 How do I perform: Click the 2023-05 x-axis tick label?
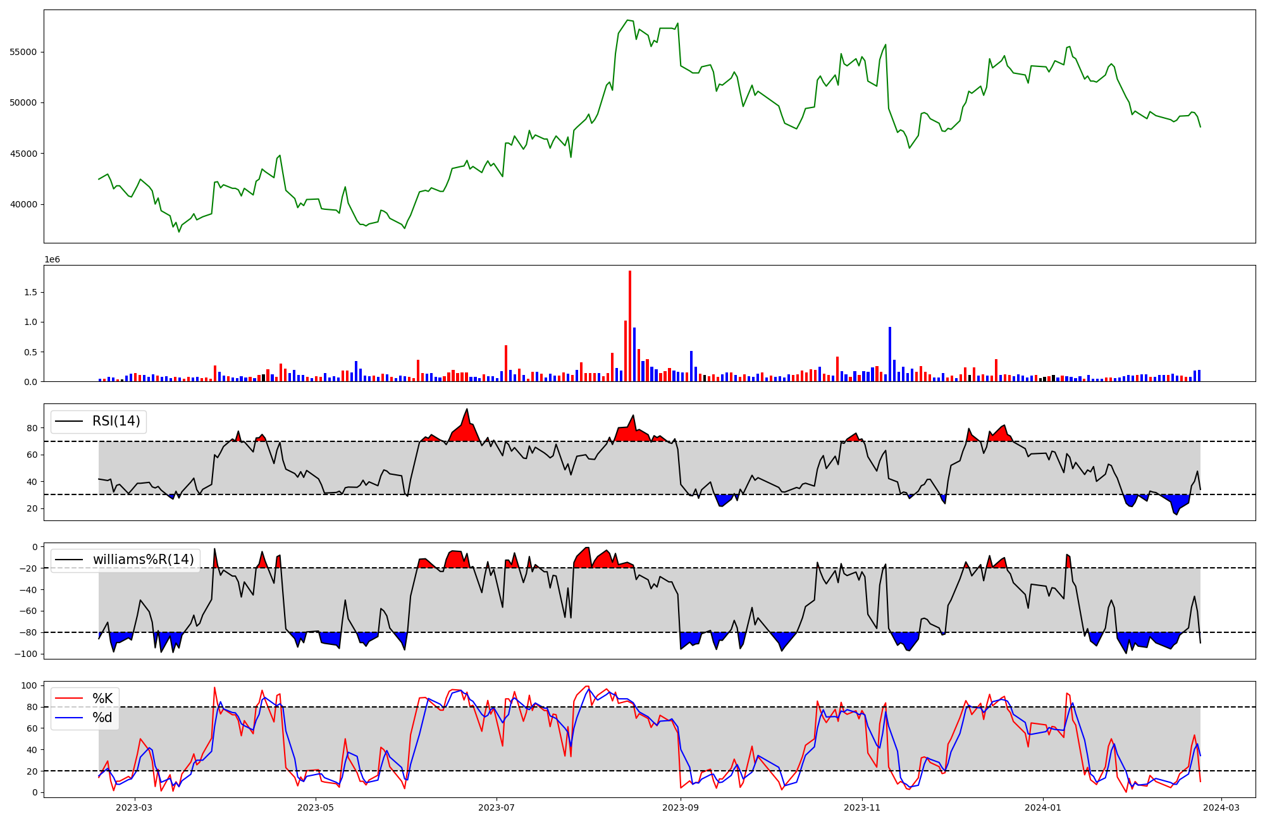(316, 807)
